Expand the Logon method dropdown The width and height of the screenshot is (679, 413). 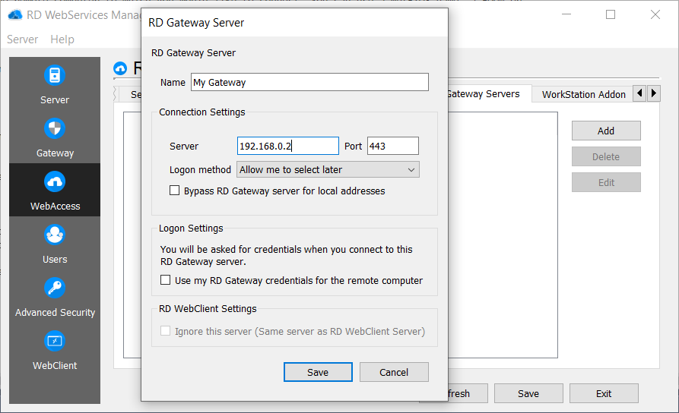(x=328, y=170)
